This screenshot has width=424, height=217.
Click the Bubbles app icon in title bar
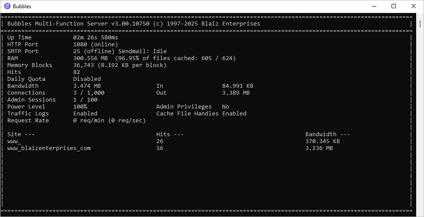point(6,6)
